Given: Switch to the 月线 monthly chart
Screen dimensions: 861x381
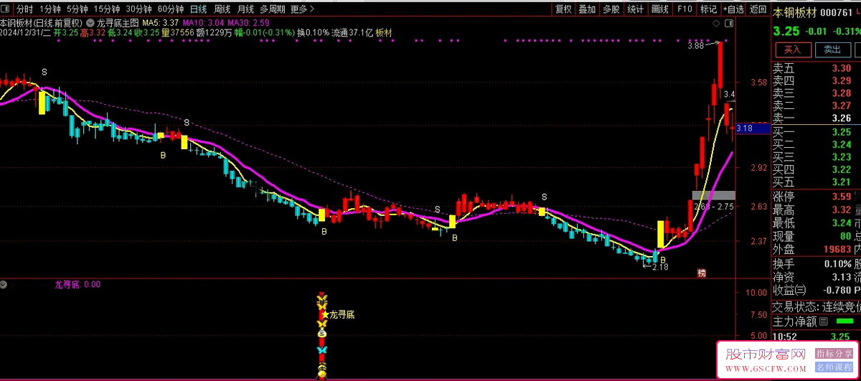Looking at the screenshot, I should pyautogui.click(x=245, y=9).
